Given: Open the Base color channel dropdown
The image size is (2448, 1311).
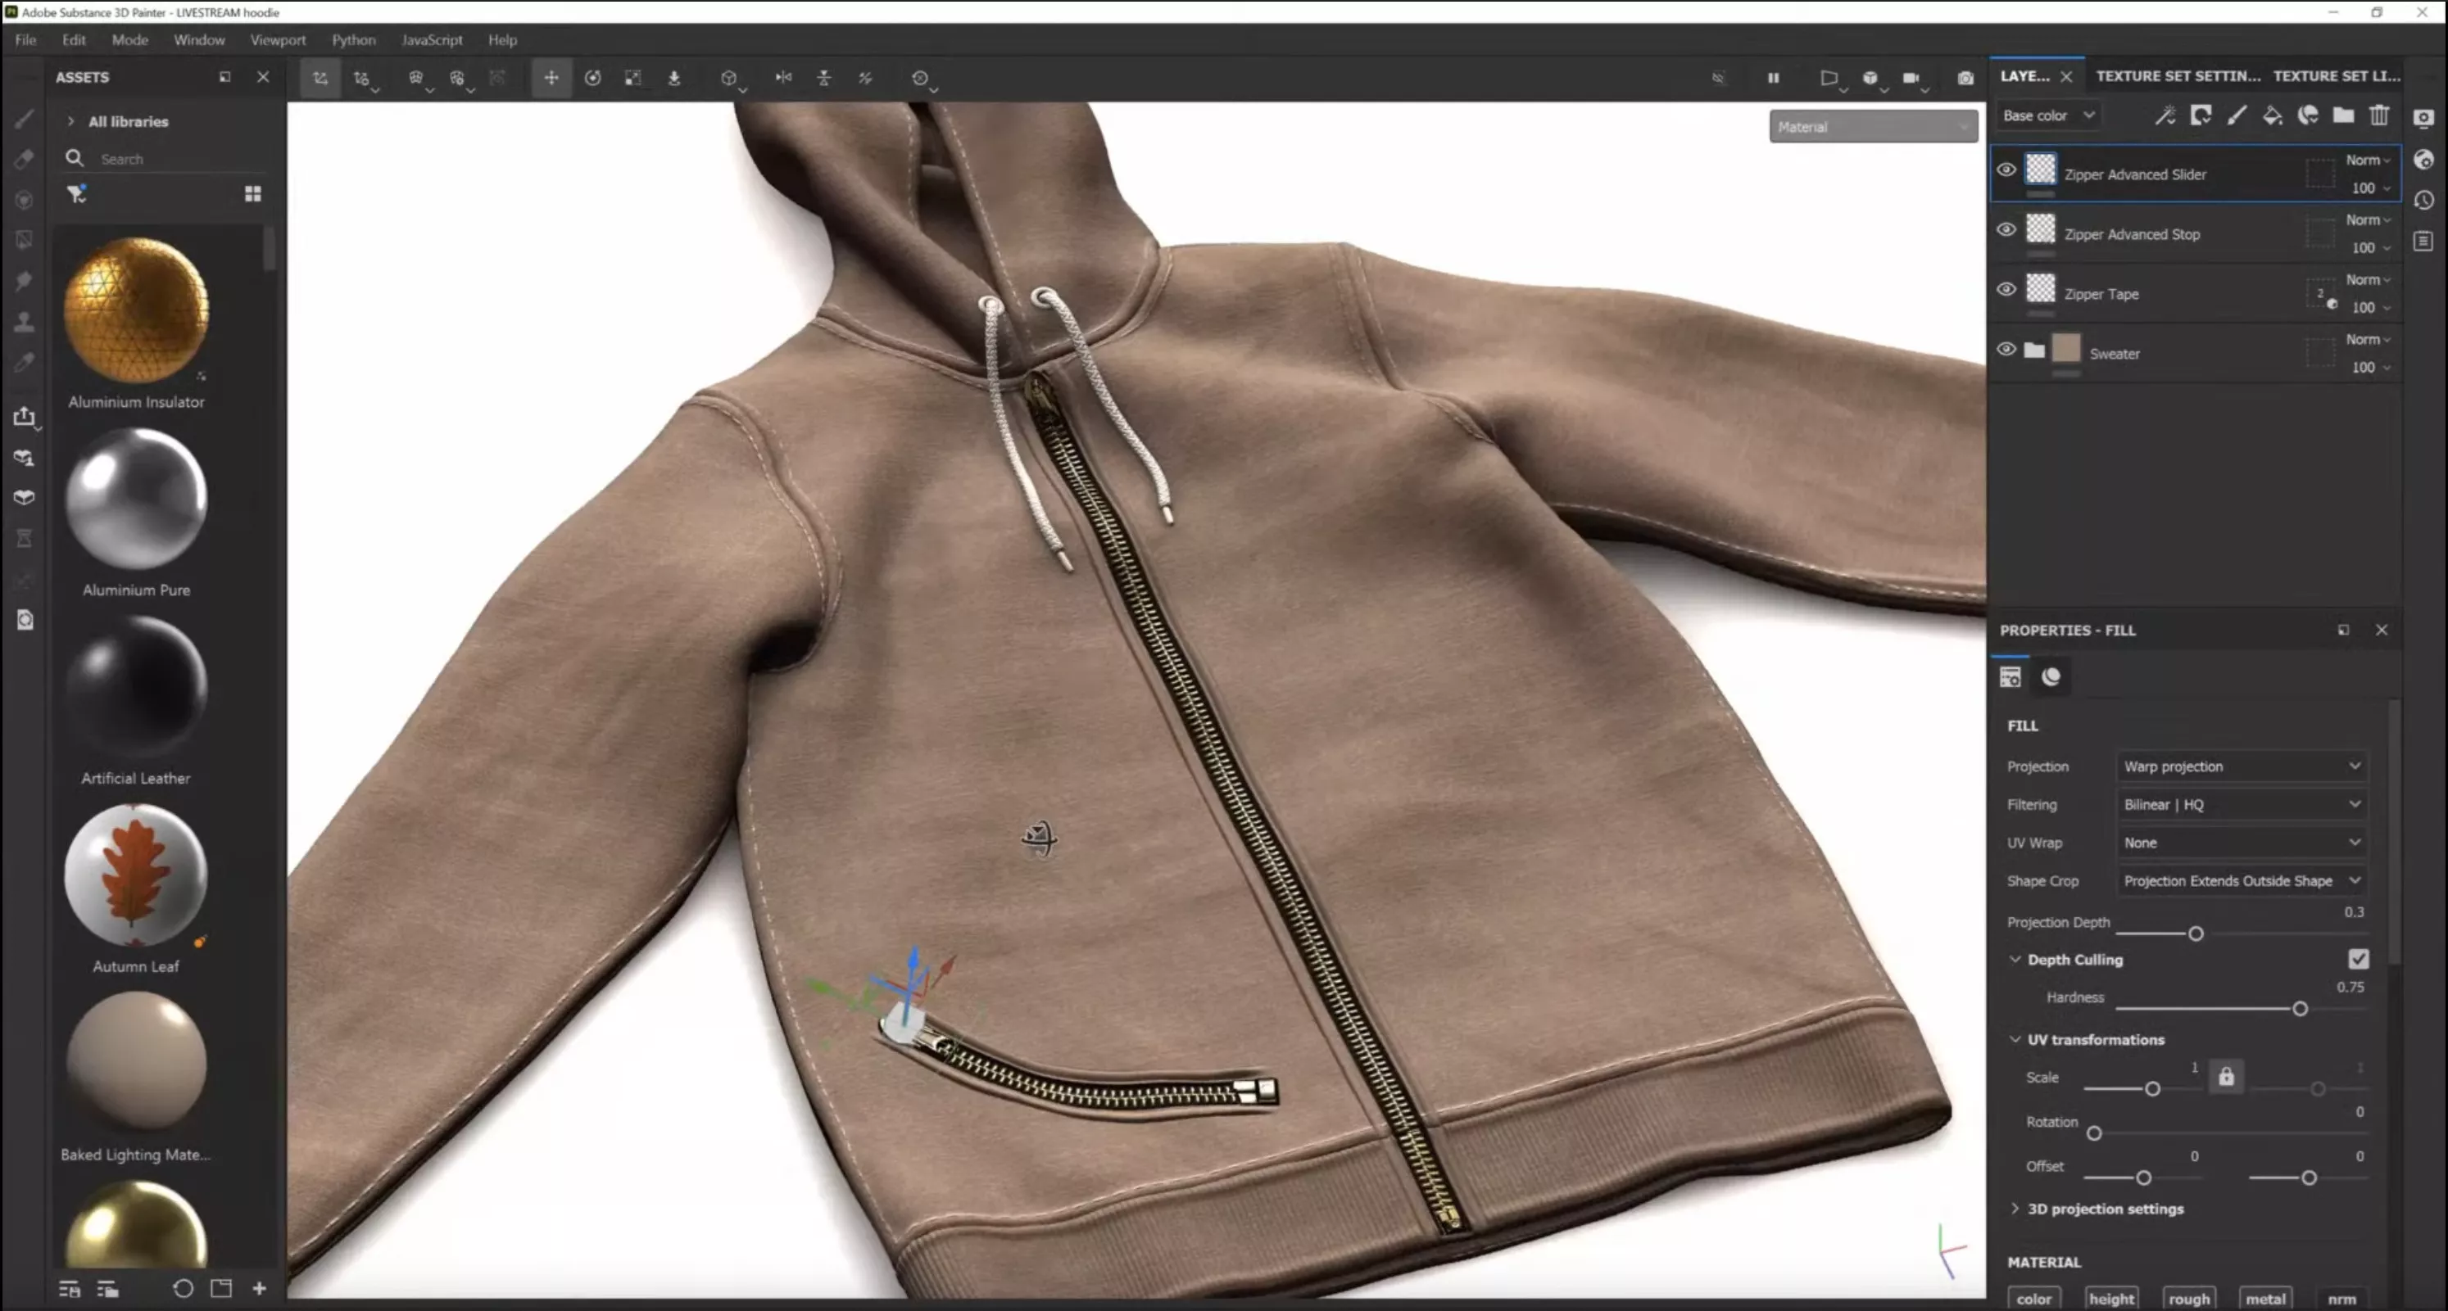Looking at the screenshot, I should pyautogui.click(x=2048, y=116).
